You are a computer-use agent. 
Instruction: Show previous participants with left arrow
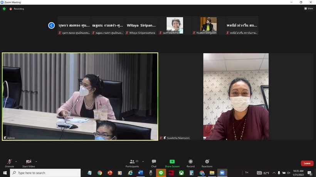pyautogui.click(x=51, y=25)
